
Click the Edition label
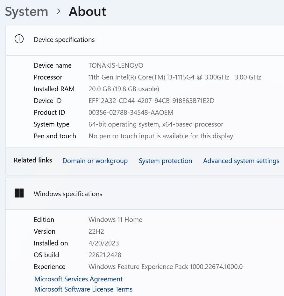[x=44, y=220]
